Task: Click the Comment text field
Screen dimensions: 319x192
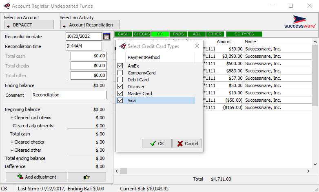Action: (69, 95)
